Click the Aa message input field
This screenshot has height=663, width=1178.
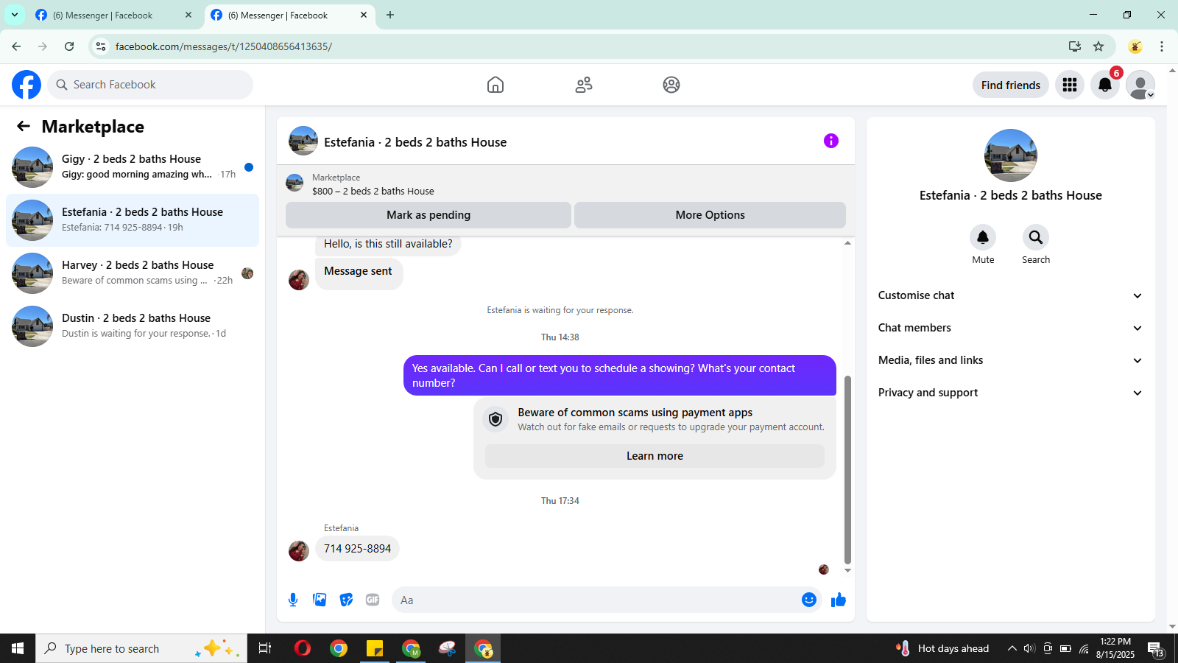pyautogui.click(x=596, y=600)
